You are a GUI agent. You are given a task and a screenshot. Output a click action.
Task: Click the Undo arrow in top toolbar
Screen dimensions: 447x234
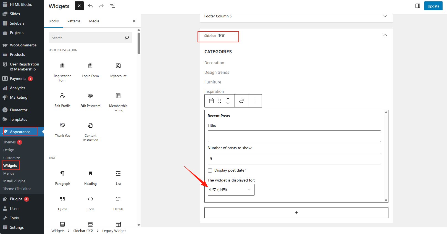(x=90, y=6)
